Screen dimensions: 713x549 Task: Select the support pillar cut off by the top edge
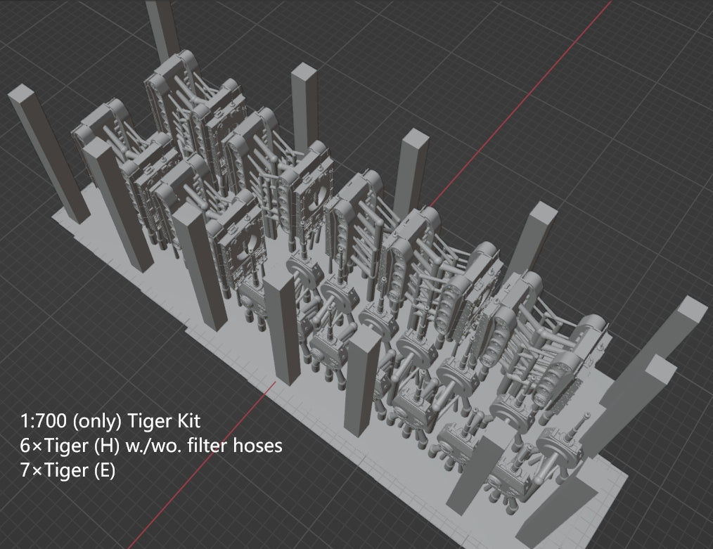pos(162,28)
